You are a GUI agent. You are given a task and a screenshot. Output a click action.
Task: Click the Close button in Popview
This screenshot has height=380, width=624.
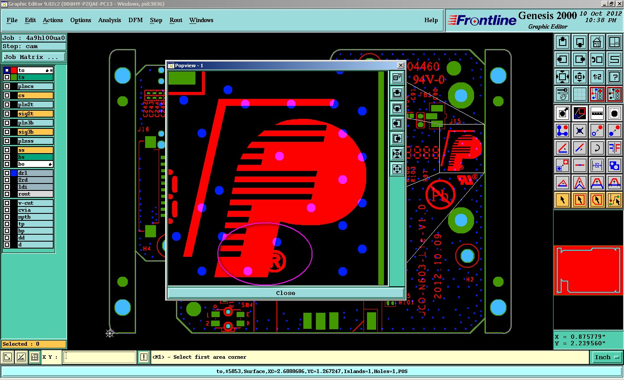pyautogui.click(x=286, y=293)
